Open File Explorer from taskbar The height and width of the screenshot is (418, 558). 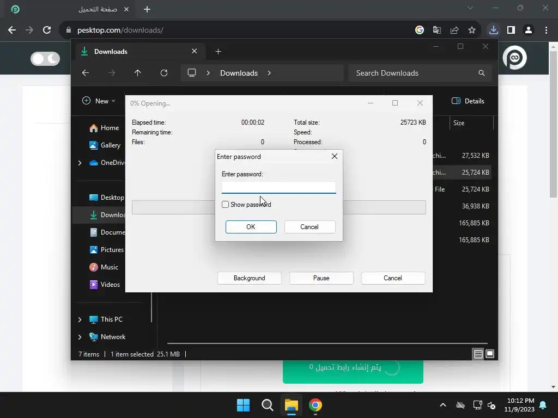pos(291,405)
